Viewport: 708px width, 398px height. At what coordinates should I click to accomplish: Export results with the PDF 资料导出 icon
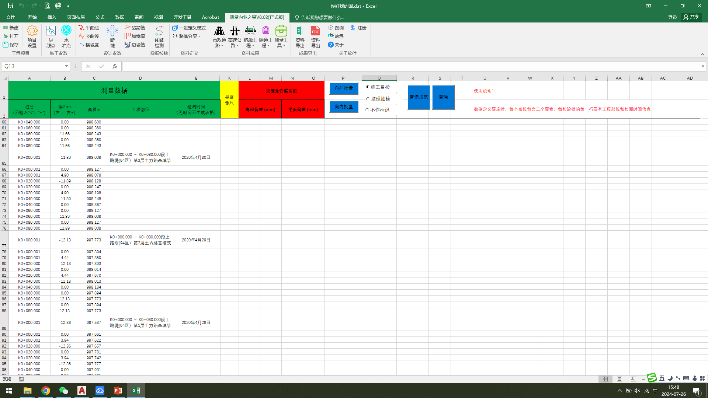point(315,36)
